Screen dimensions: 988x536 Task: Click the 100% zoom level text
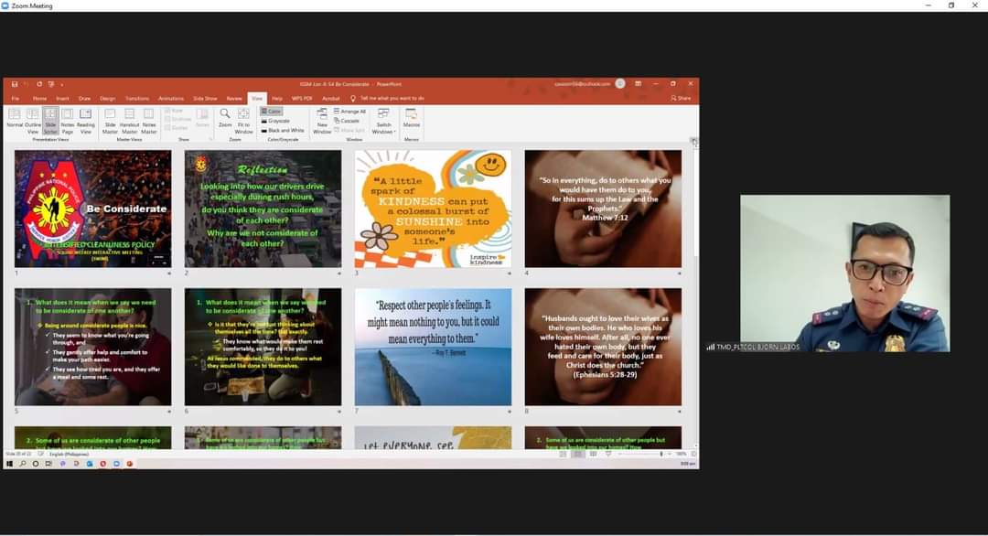[682, 454]
